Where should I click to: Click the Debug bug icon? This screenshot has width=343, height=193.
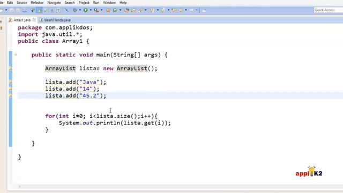(x=75, y=10)
